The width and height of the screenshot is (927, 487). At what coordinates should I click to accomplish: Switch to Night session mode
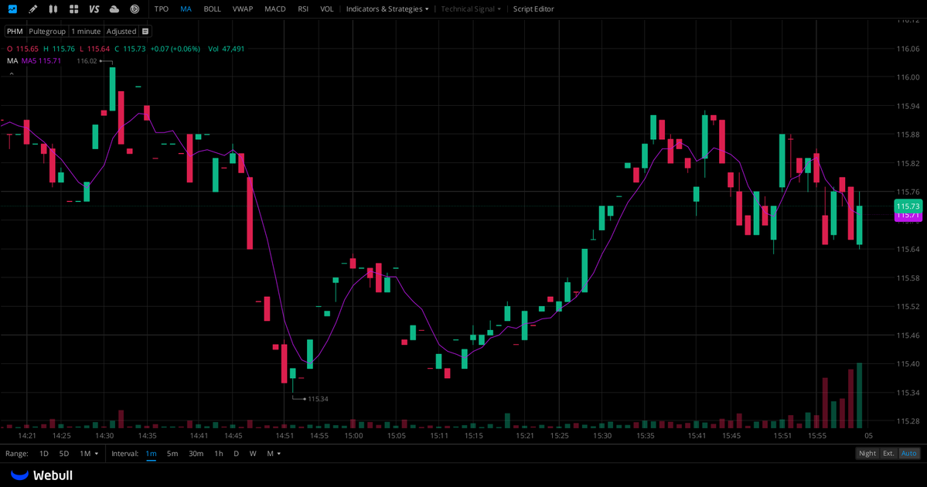coord(867,453)
